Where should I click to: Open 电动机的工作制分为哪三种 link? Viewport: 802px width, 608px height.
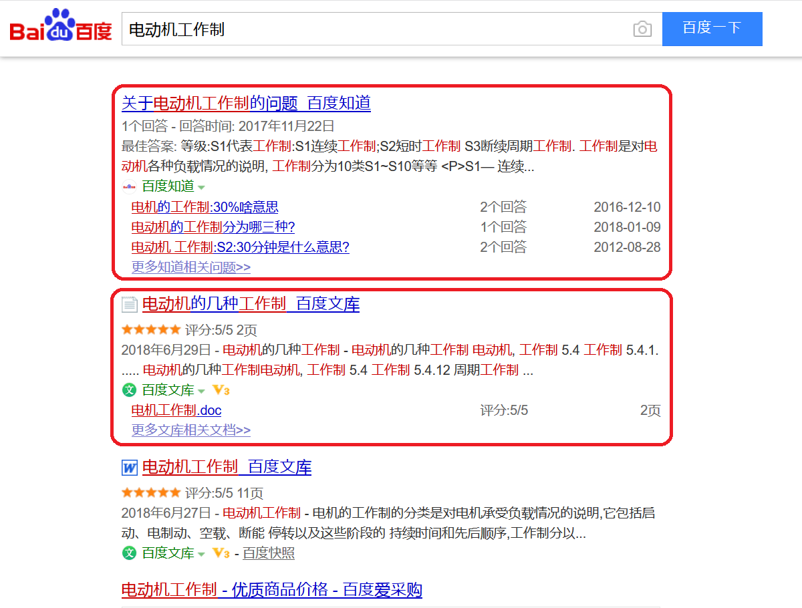(x=213, y=227)
